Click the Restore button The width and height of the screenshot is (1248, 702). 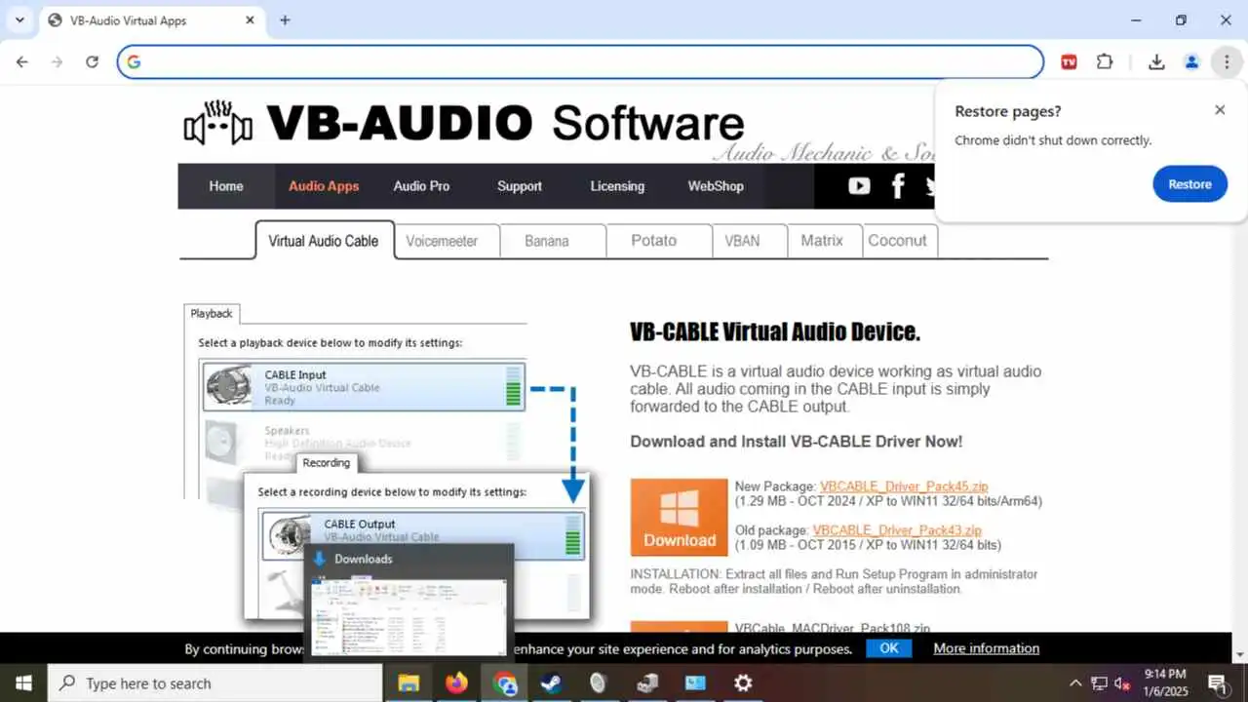pos(1189,184)
